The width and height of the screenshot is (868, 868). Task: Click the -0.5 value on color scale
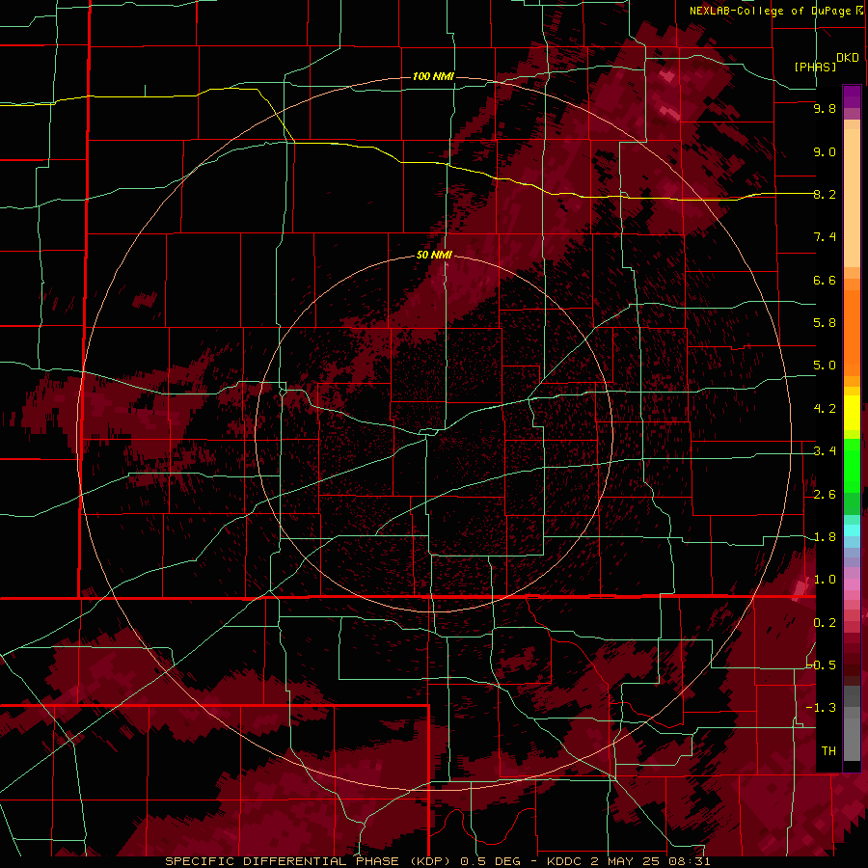click(821, 665)
